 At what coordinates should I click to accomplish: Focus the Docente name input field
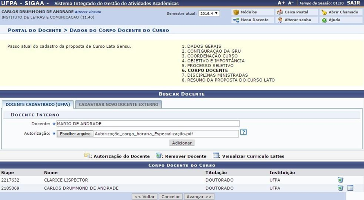[147, 124]
